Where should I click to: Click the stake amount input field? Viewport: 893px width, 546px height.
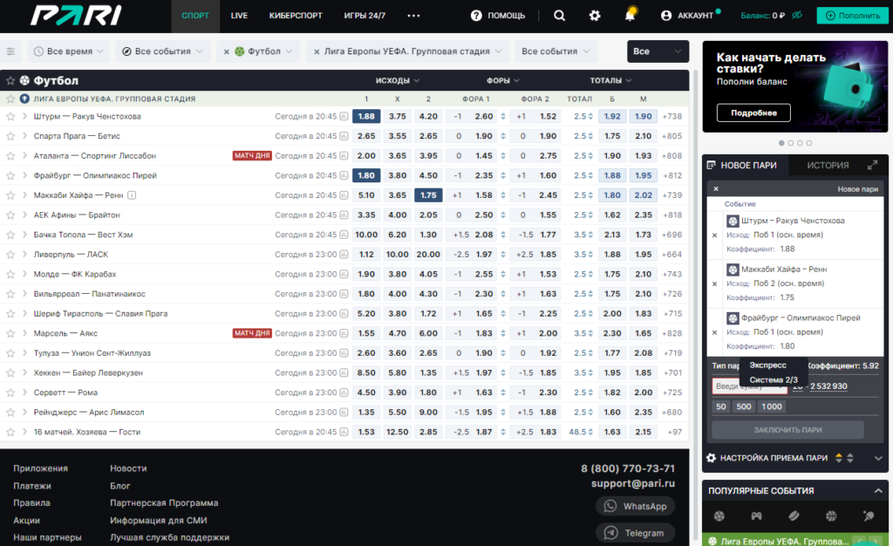click(749, 386)
